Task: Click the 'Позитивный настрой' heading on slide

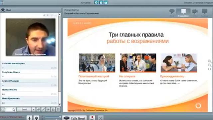Action: coord(94,76)
